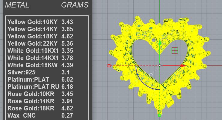Select the red square scale handle
The width and height of the screenshot is (222, 120).
coord(109,66)
